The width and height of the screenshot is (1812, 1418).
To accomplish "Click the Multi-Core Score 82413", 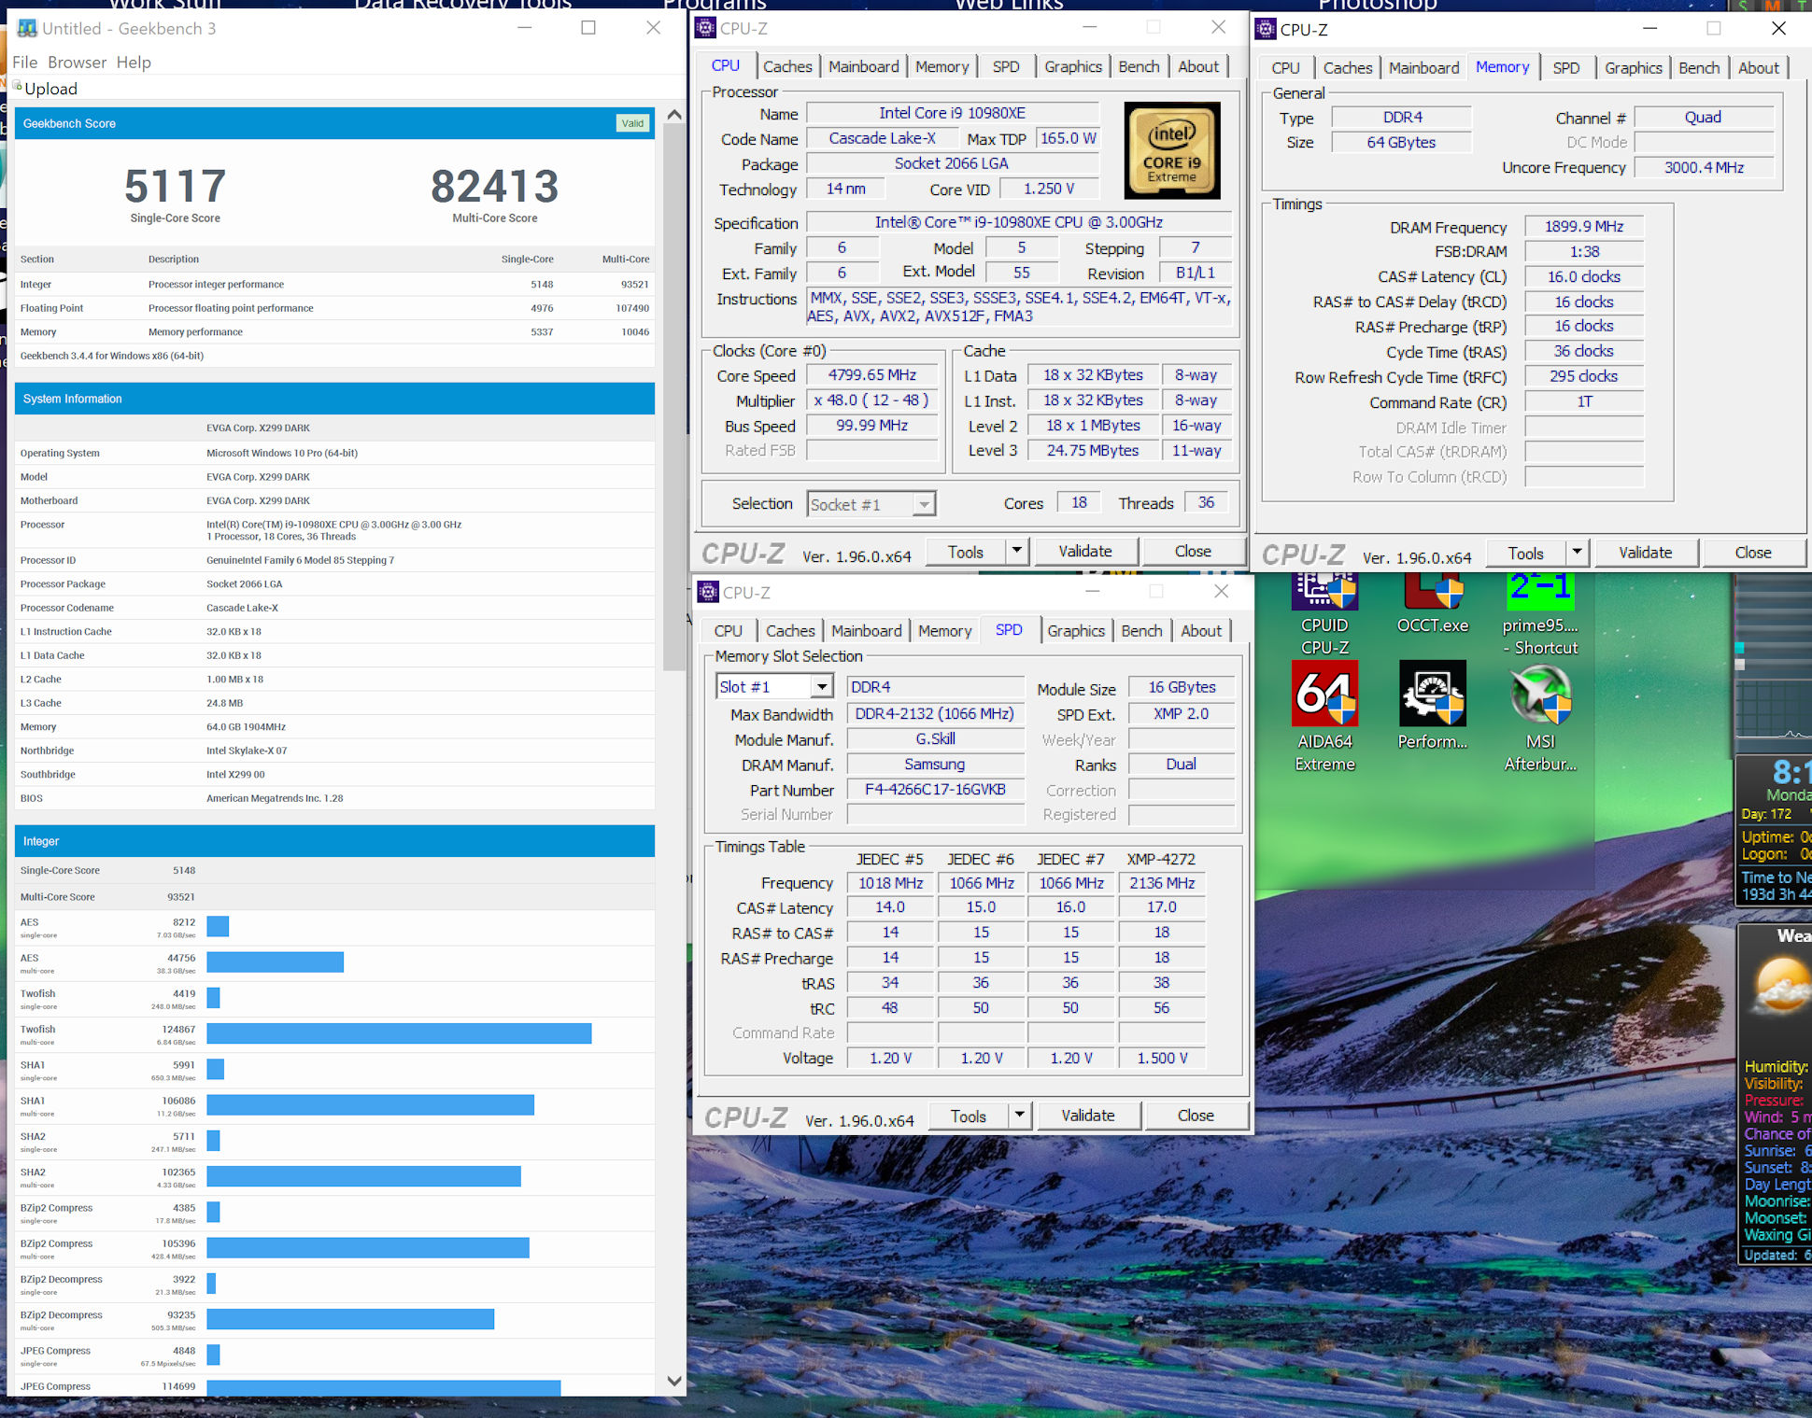I will click(x=495, y=186).
